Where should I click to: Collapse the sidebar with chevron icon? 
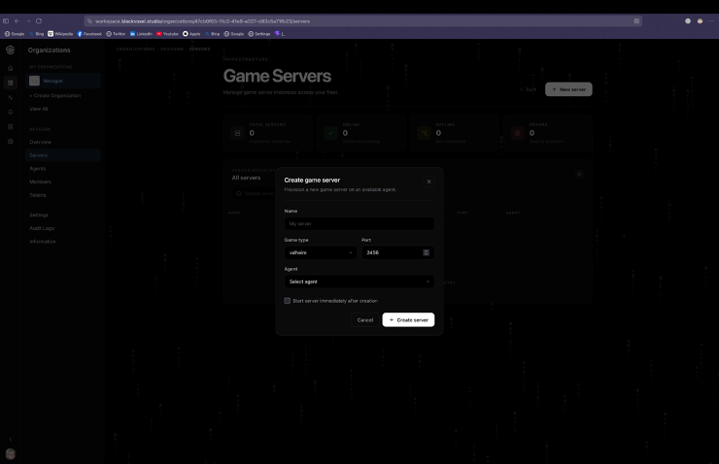(x=11, y=440)
